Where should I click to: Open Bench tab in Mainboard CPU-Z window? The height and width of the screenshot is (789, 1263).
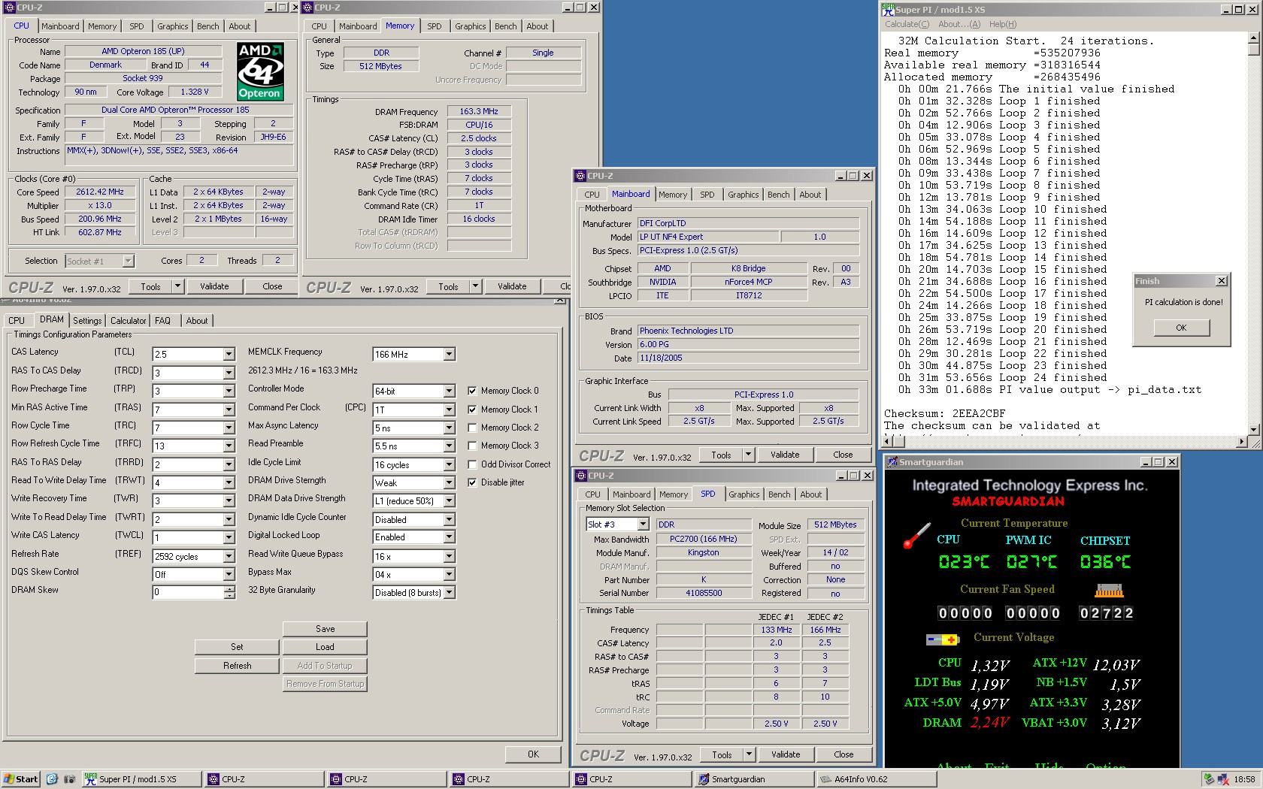pyautogui.click(x=779, y=195)
